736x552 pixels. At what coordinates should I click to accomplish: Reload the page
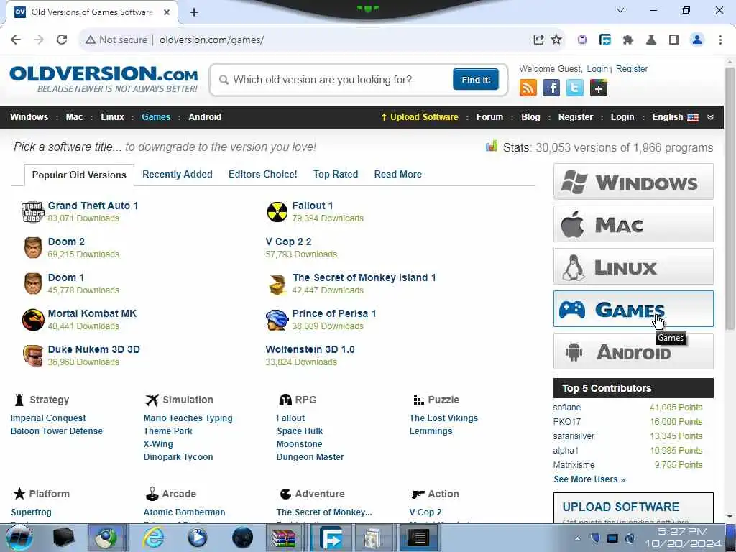tap(62, 40)
